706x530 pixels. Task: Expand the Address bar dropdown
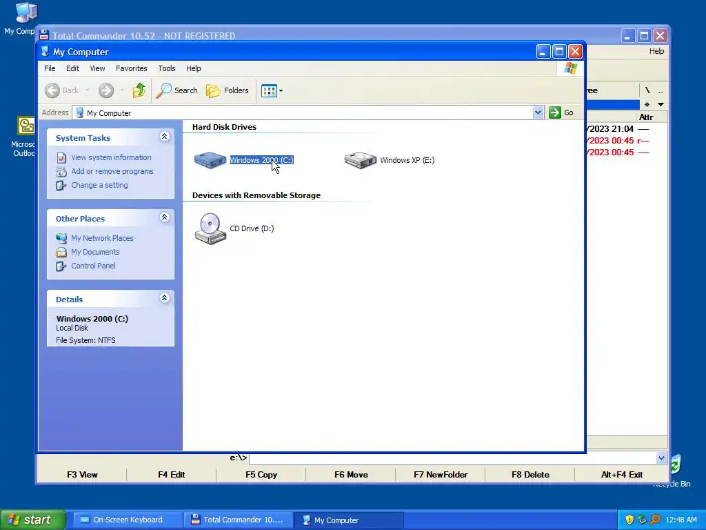[x=538, y=112]
